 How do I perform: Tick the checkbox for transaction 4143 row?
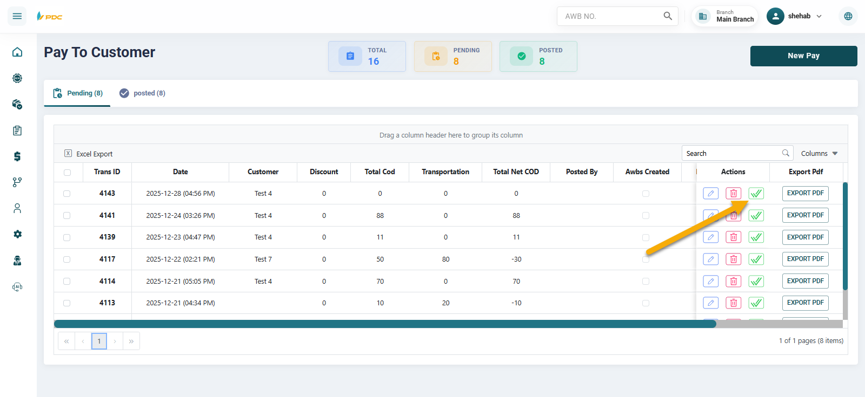coord(67,194)
